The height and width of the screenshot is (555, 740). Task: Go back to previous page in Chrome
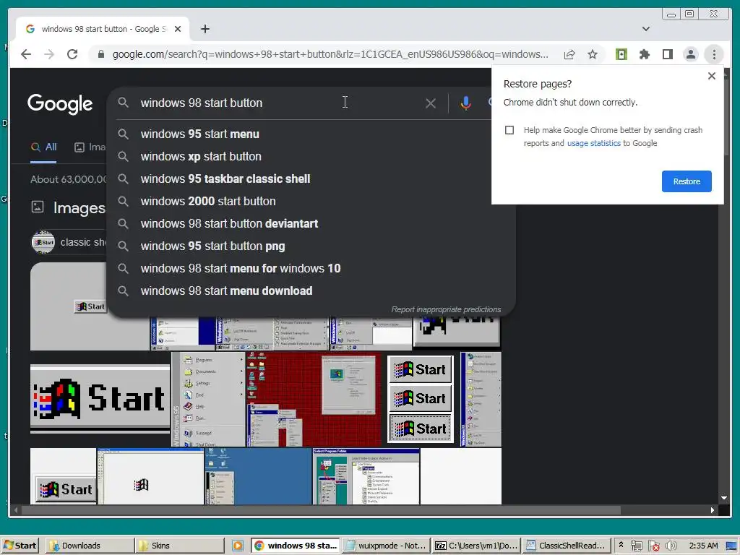[x=26, y=54]
